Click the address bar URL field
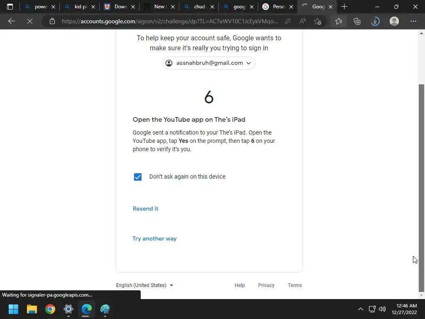The width and height of the screenshot is (425, 319). tap(170, 21)
